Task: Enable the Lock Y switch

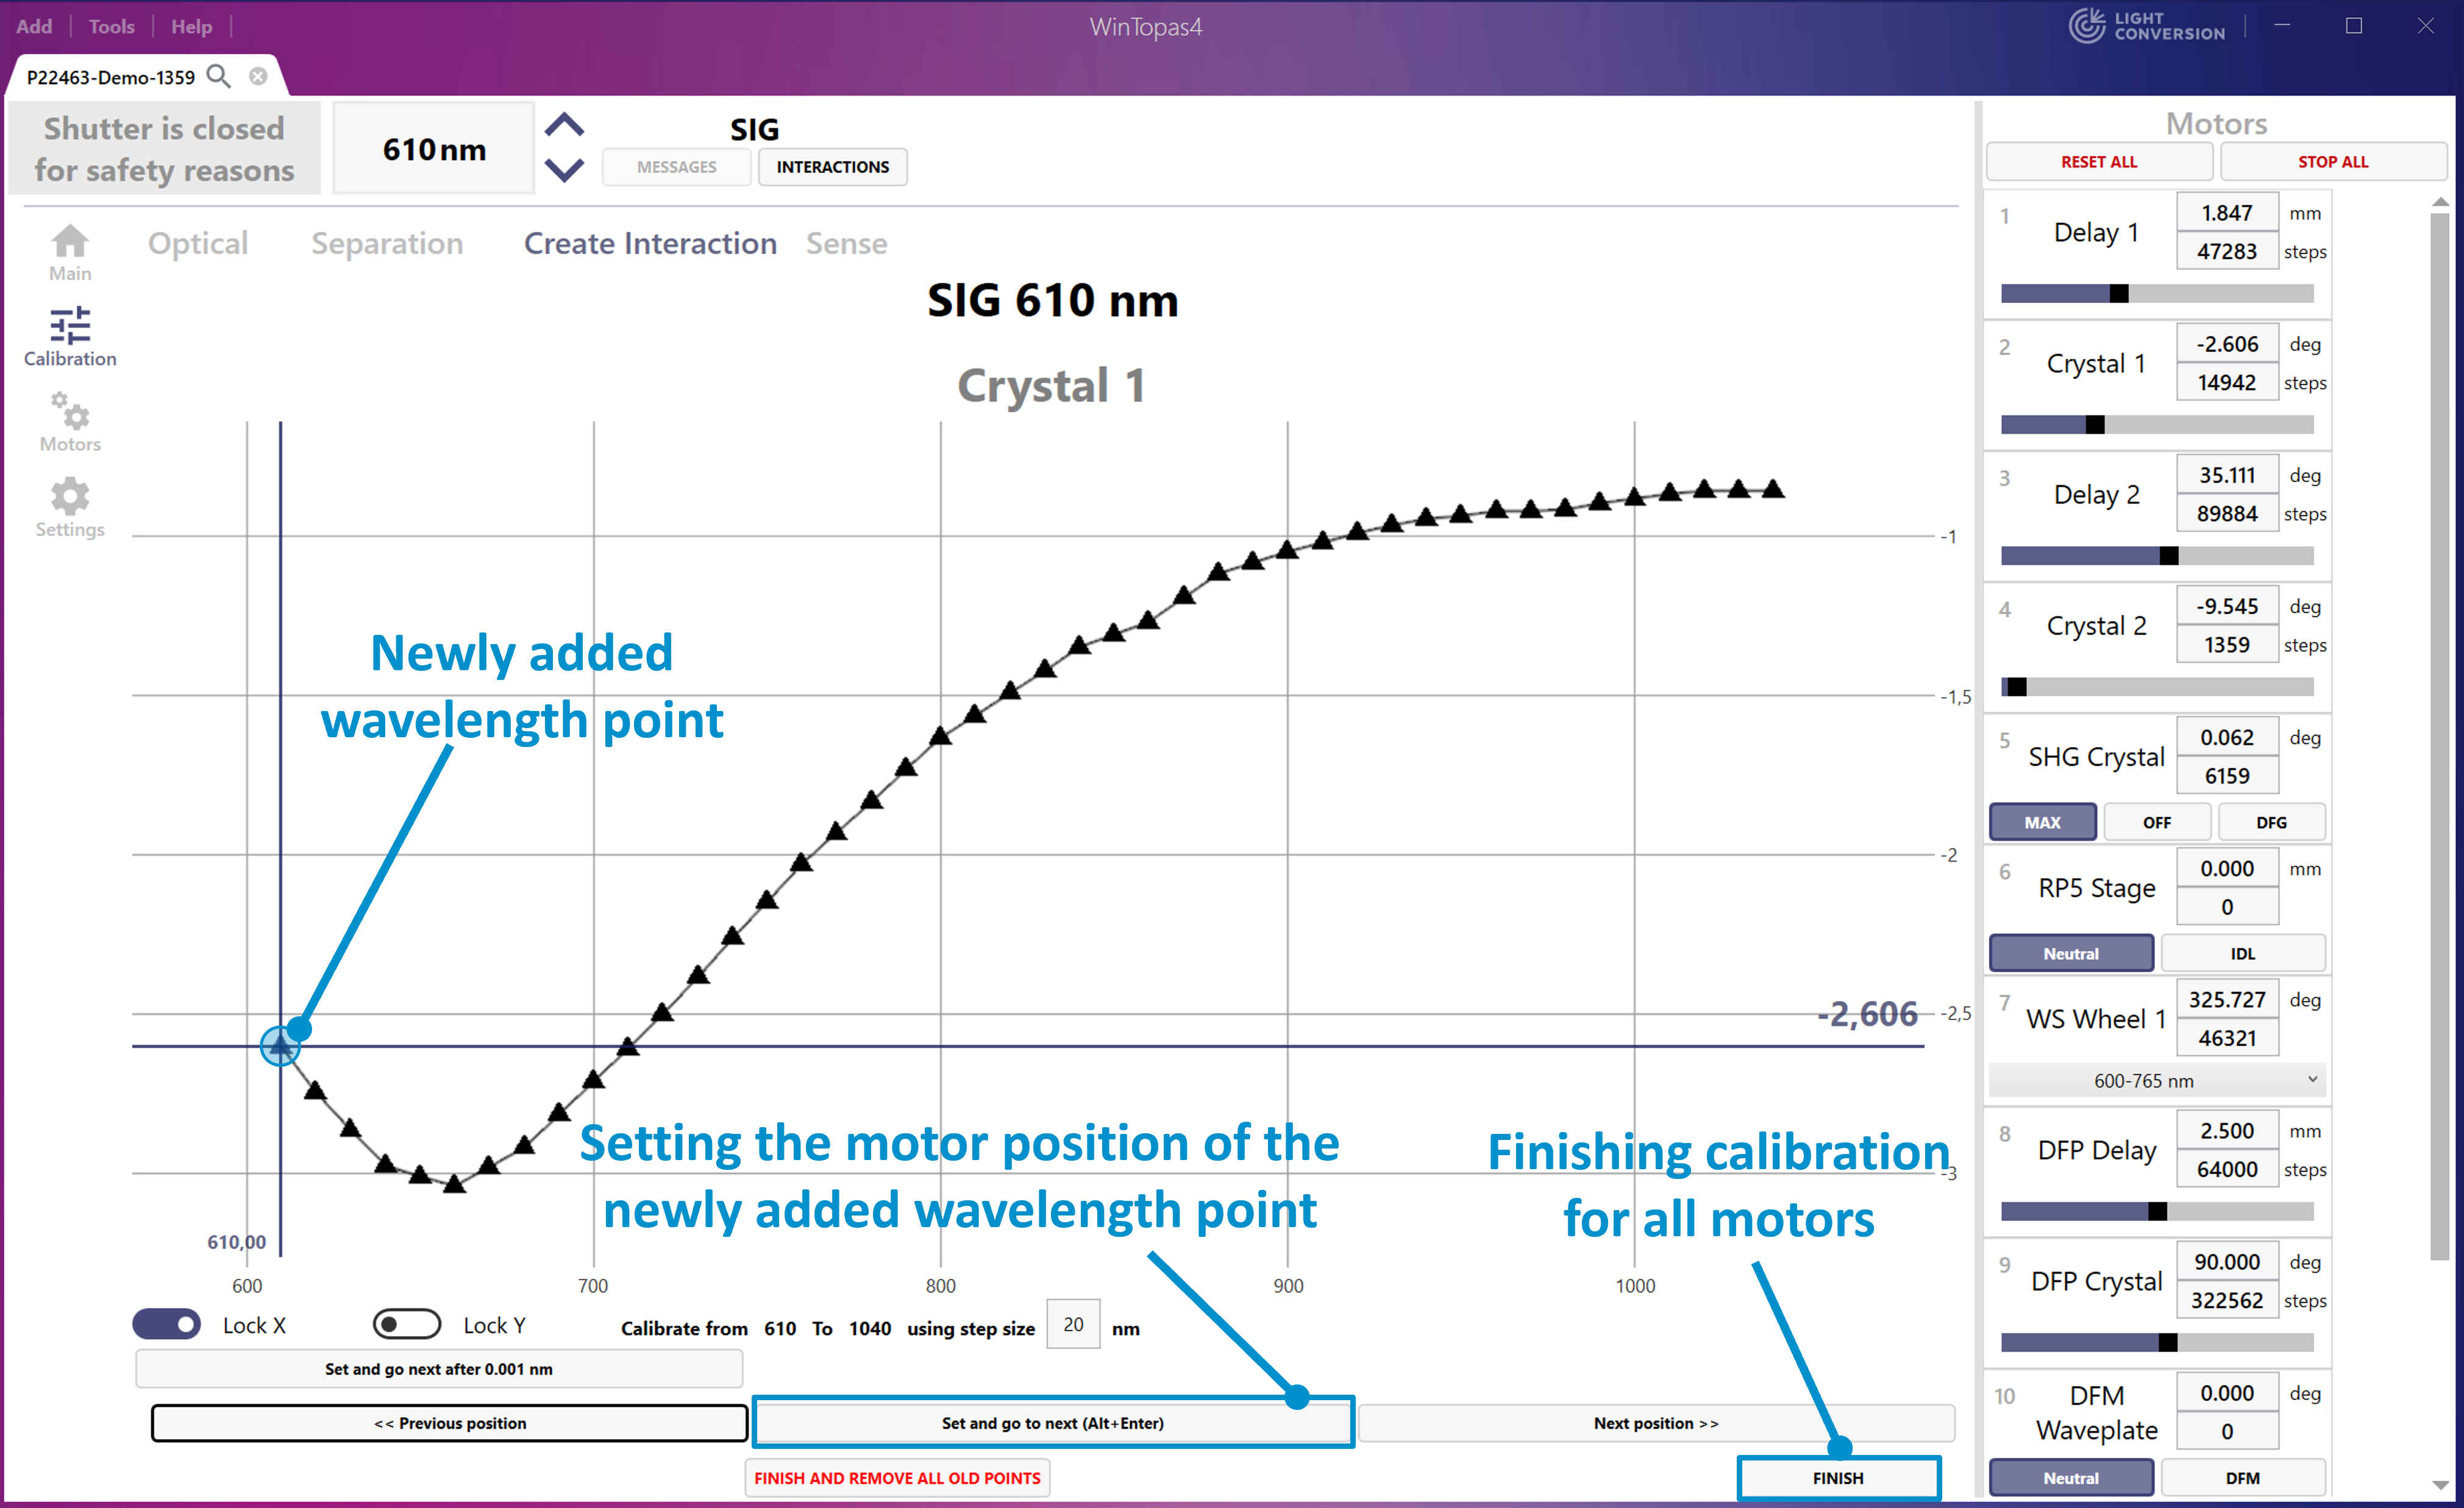Action: (406, 1324)
